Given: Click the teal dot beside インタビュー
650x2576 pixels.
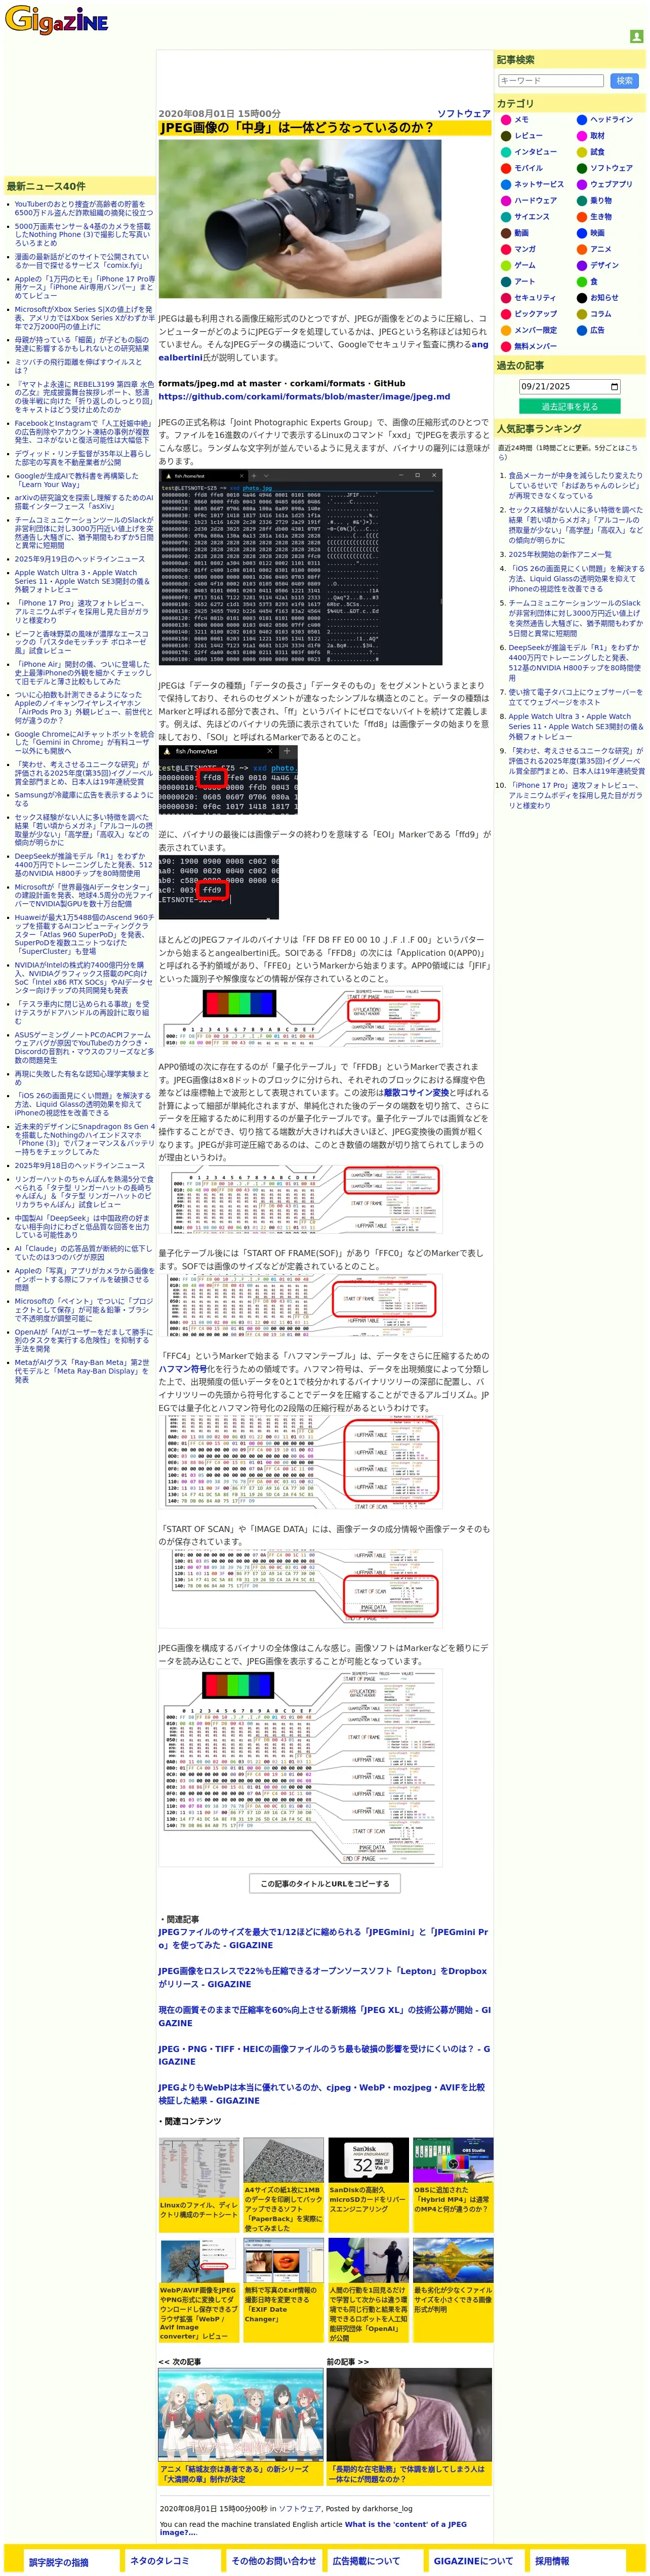Looking at the screenshot, I should click(506, 152).
